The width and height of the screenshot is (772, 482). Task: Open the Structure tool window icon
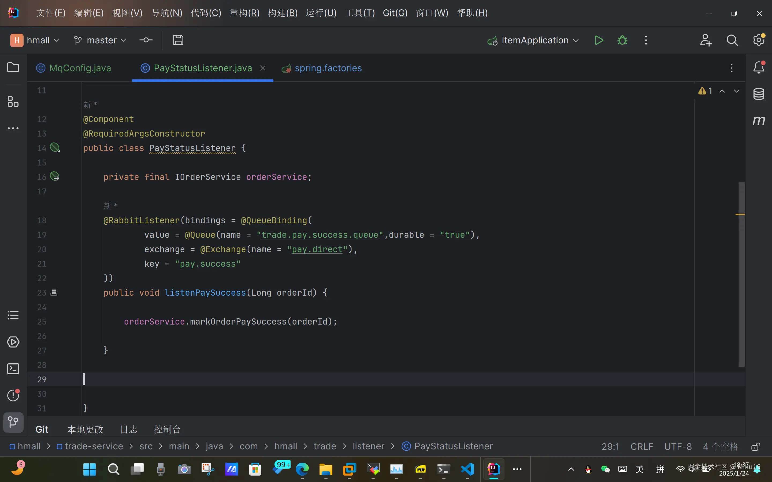(13, 102)
